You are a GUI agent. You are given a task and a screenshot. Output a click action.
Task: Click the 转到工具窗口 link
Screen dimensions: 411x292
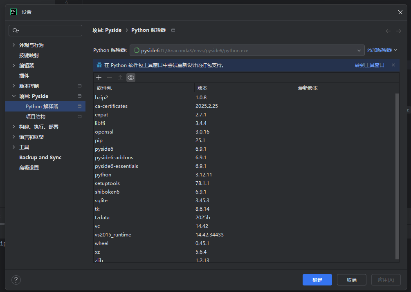pyautogui.click(x=369, y=65)
